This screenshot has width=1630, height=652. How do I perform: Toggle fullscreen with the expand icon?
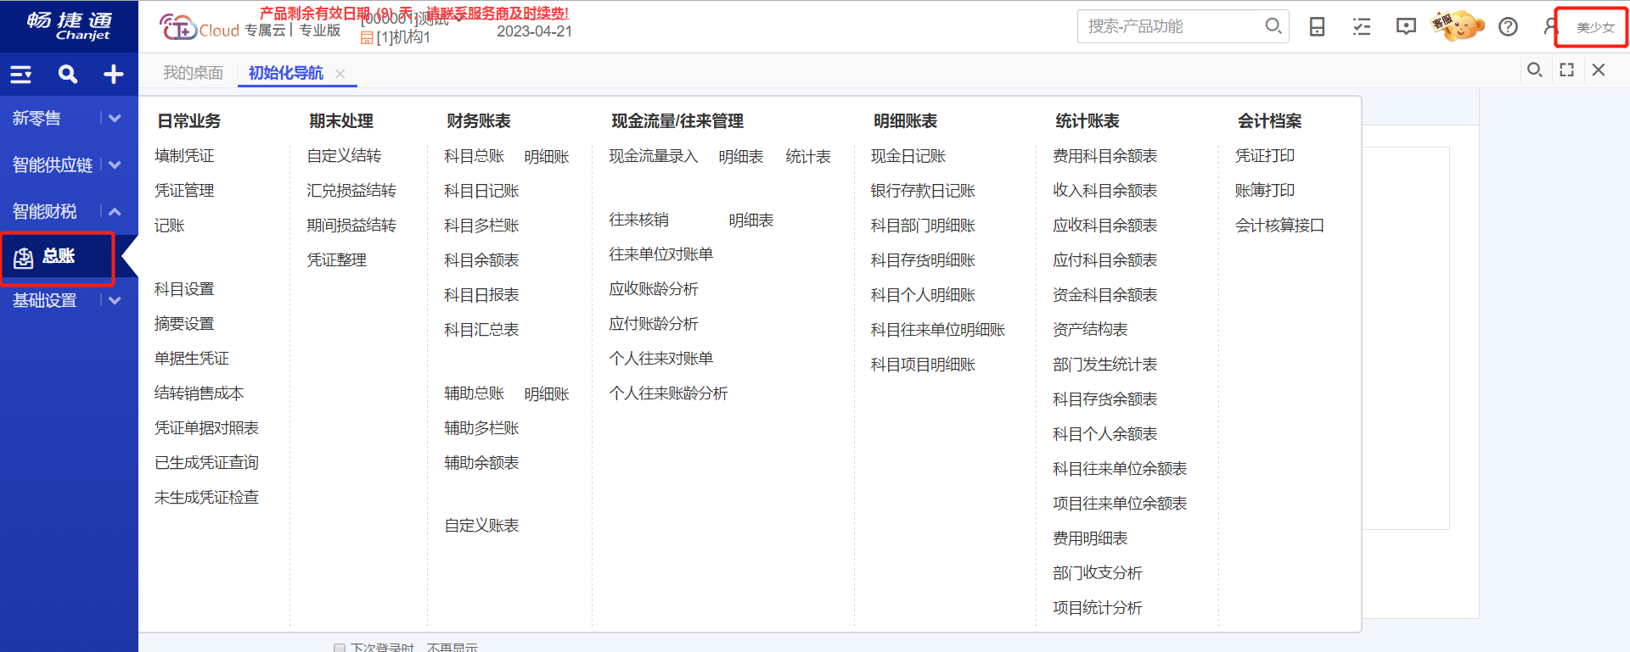tap(1567, 70)
